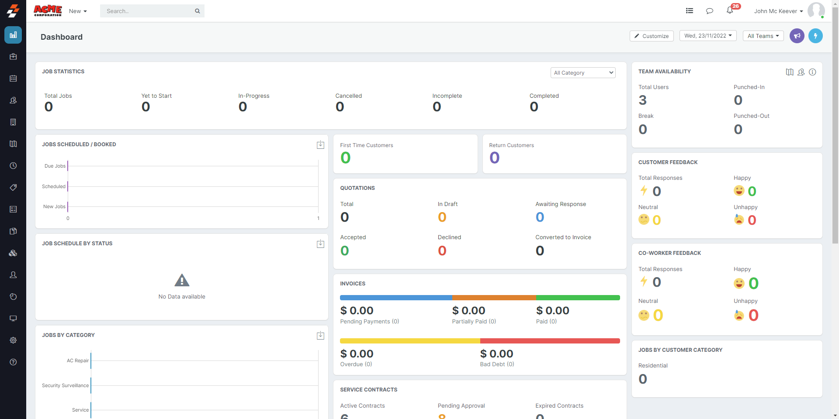The height and width of the screenshot is (419, 839).
Task: Open settings gear in the sidebar
Action: point(13,340)
